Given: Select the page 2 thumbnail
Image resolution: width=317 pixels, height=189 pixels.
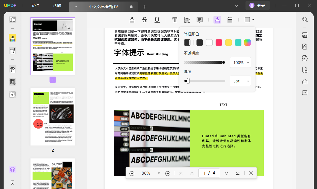Looking at the screenshot, I should click(x=53, y=117).
